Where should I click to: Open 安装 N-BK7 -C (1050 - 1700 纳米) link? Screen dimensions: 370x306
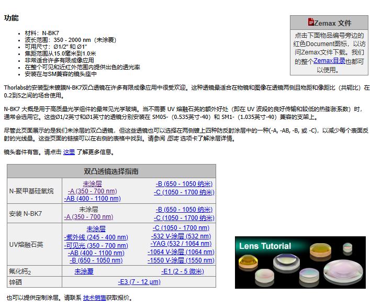184,218
